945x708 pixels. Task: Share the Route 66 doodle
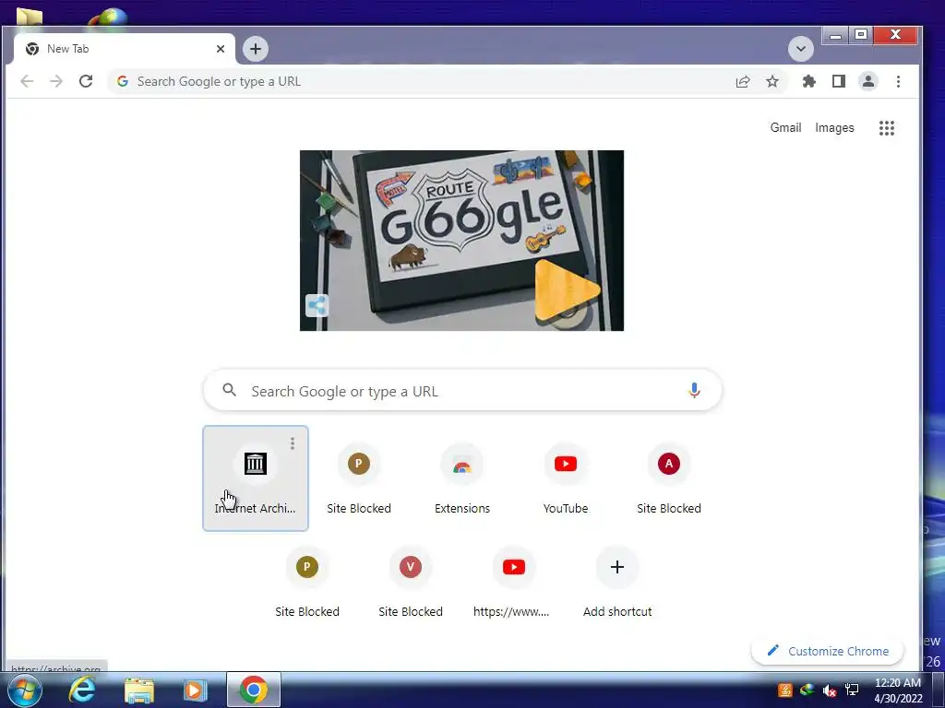pyautogui.click(x=317, y=305)
